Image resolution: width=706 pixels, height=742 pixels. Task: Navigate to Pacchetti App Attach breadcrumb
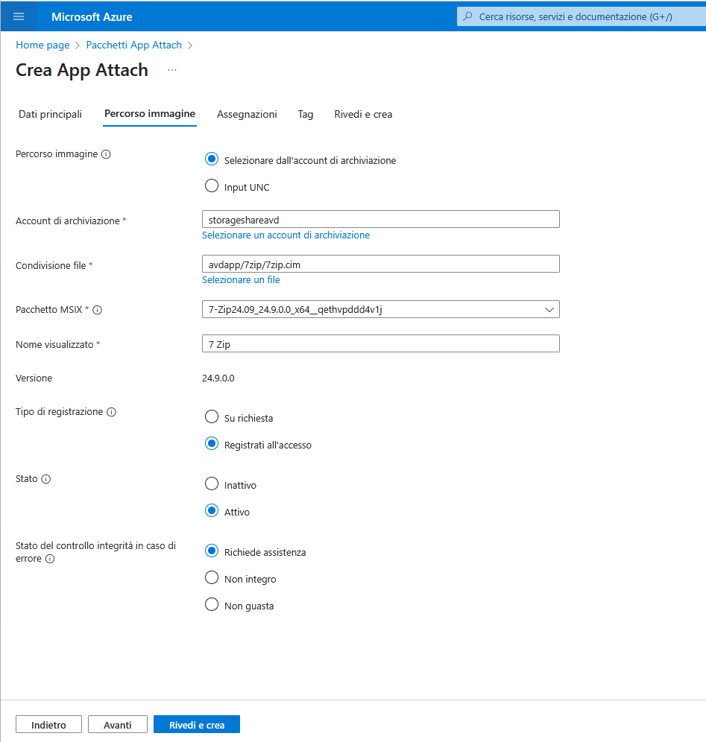coord(134,45)
